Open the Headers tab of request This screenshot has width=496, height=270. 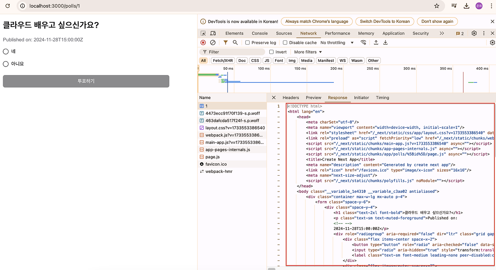(291, 97)
